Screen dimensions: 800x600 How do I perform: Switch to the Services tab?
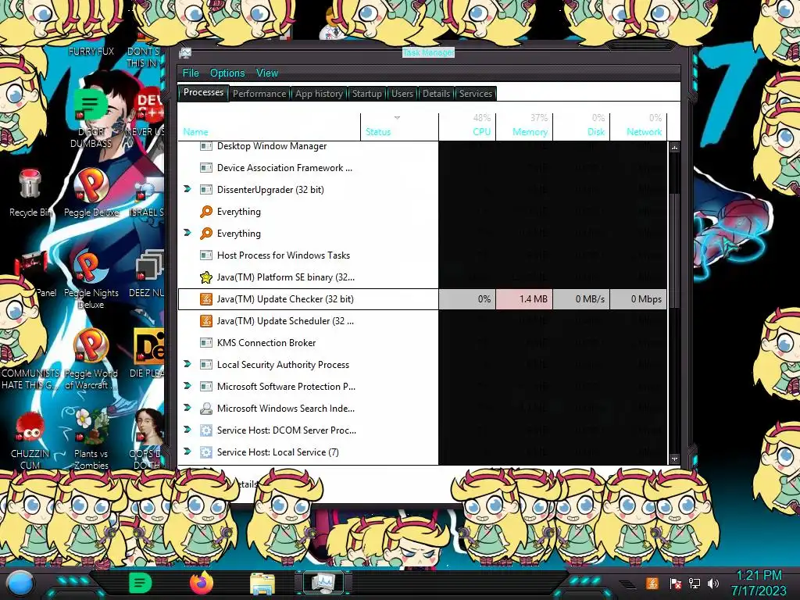pyautogui.click(x=476, y=94)
